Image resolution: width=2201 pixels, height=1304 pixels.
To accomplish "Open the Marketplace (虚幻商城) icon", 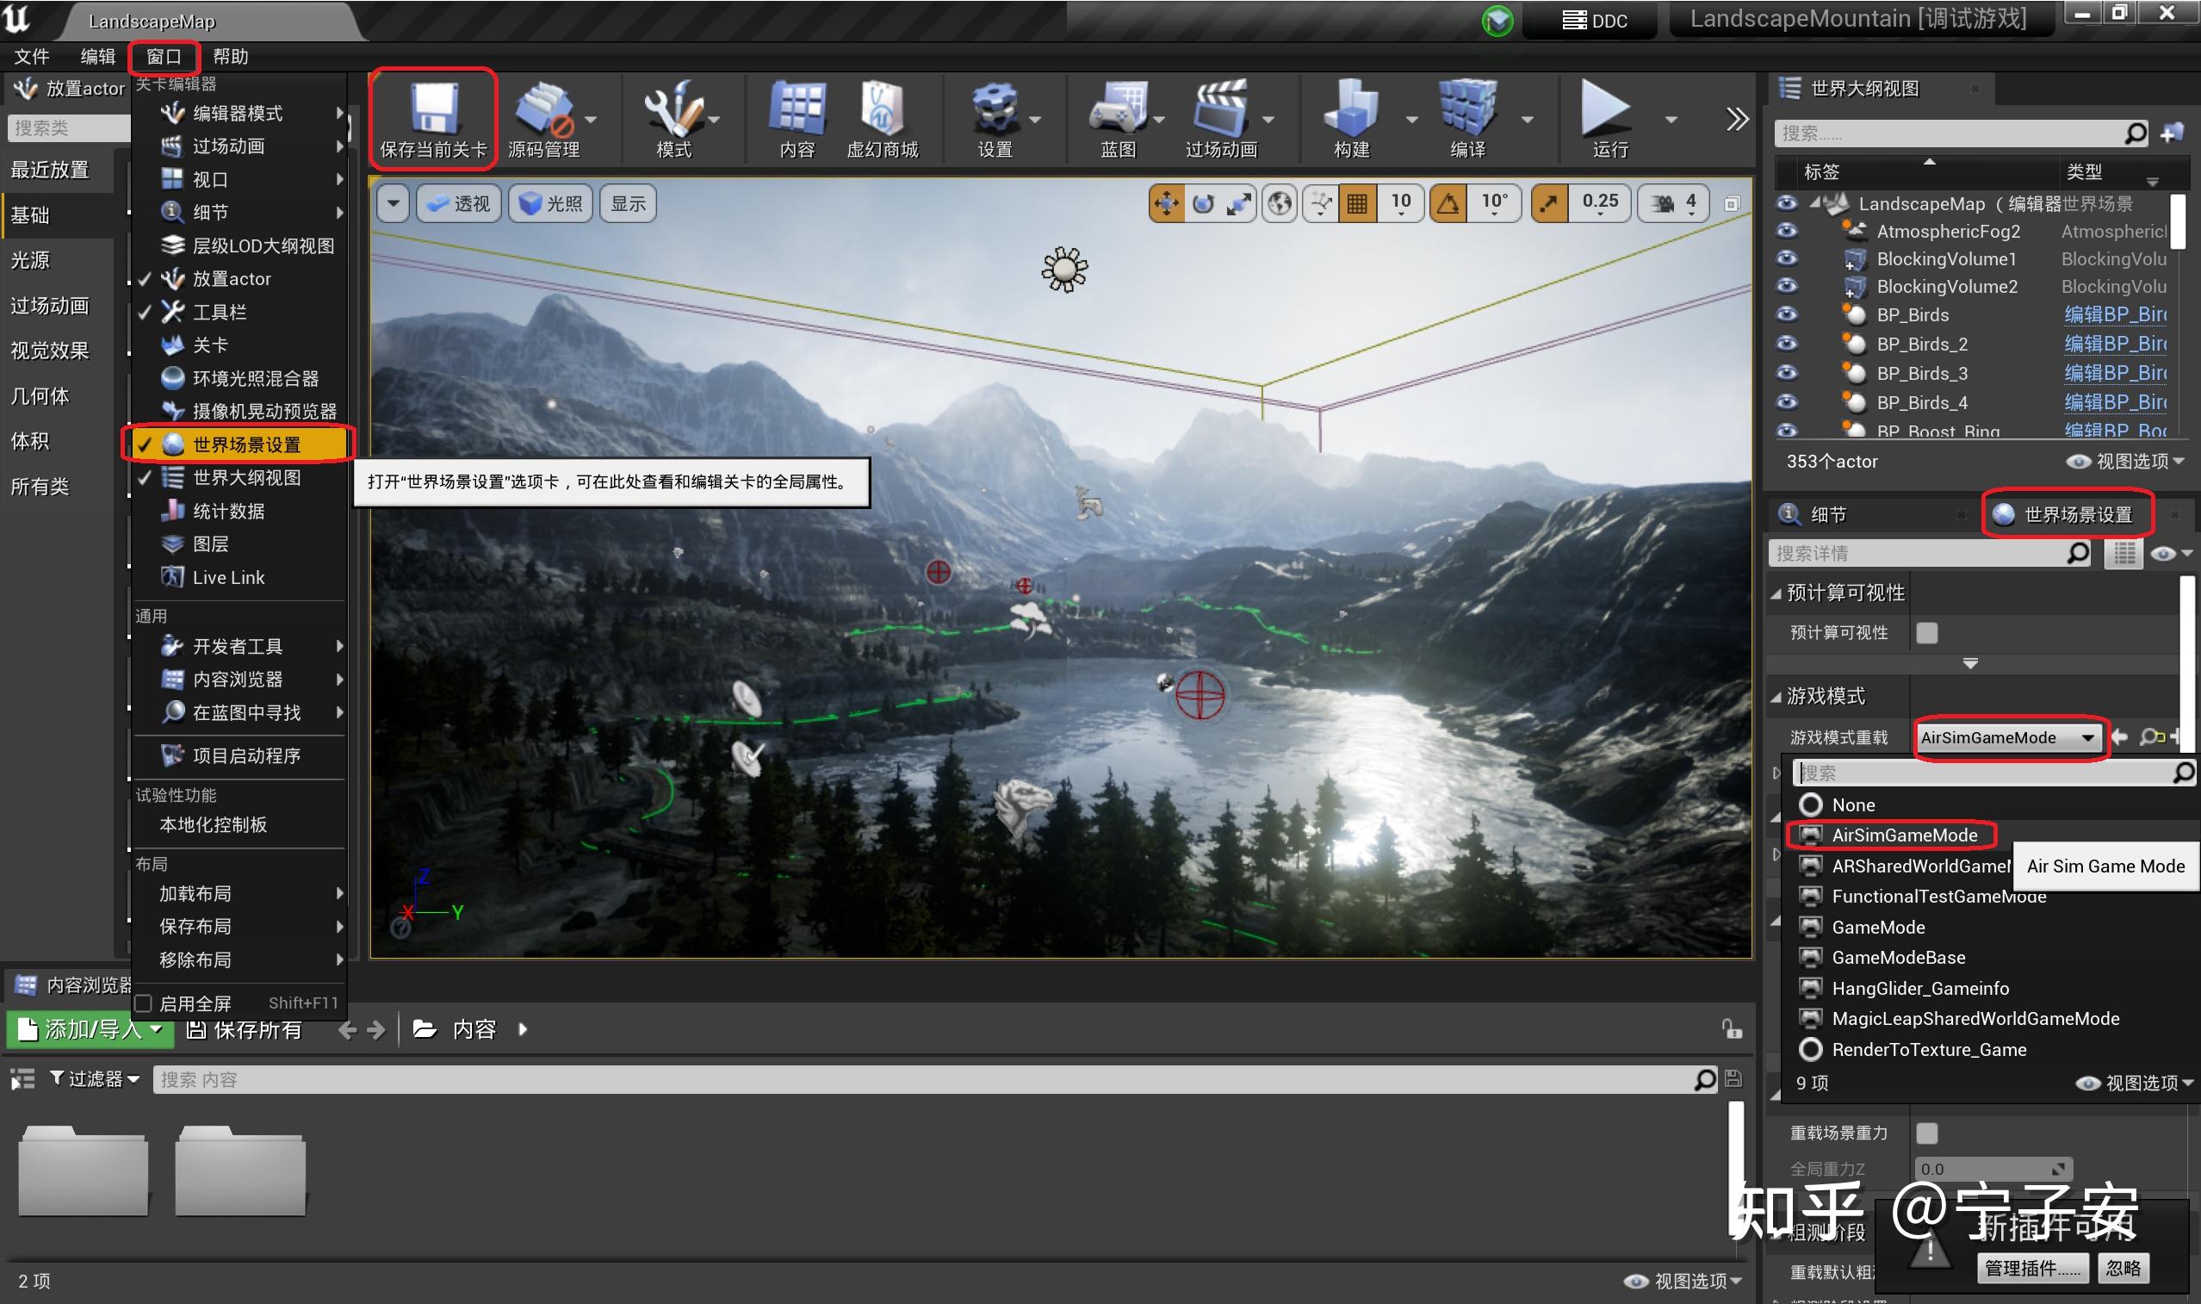I will point(882,111).
